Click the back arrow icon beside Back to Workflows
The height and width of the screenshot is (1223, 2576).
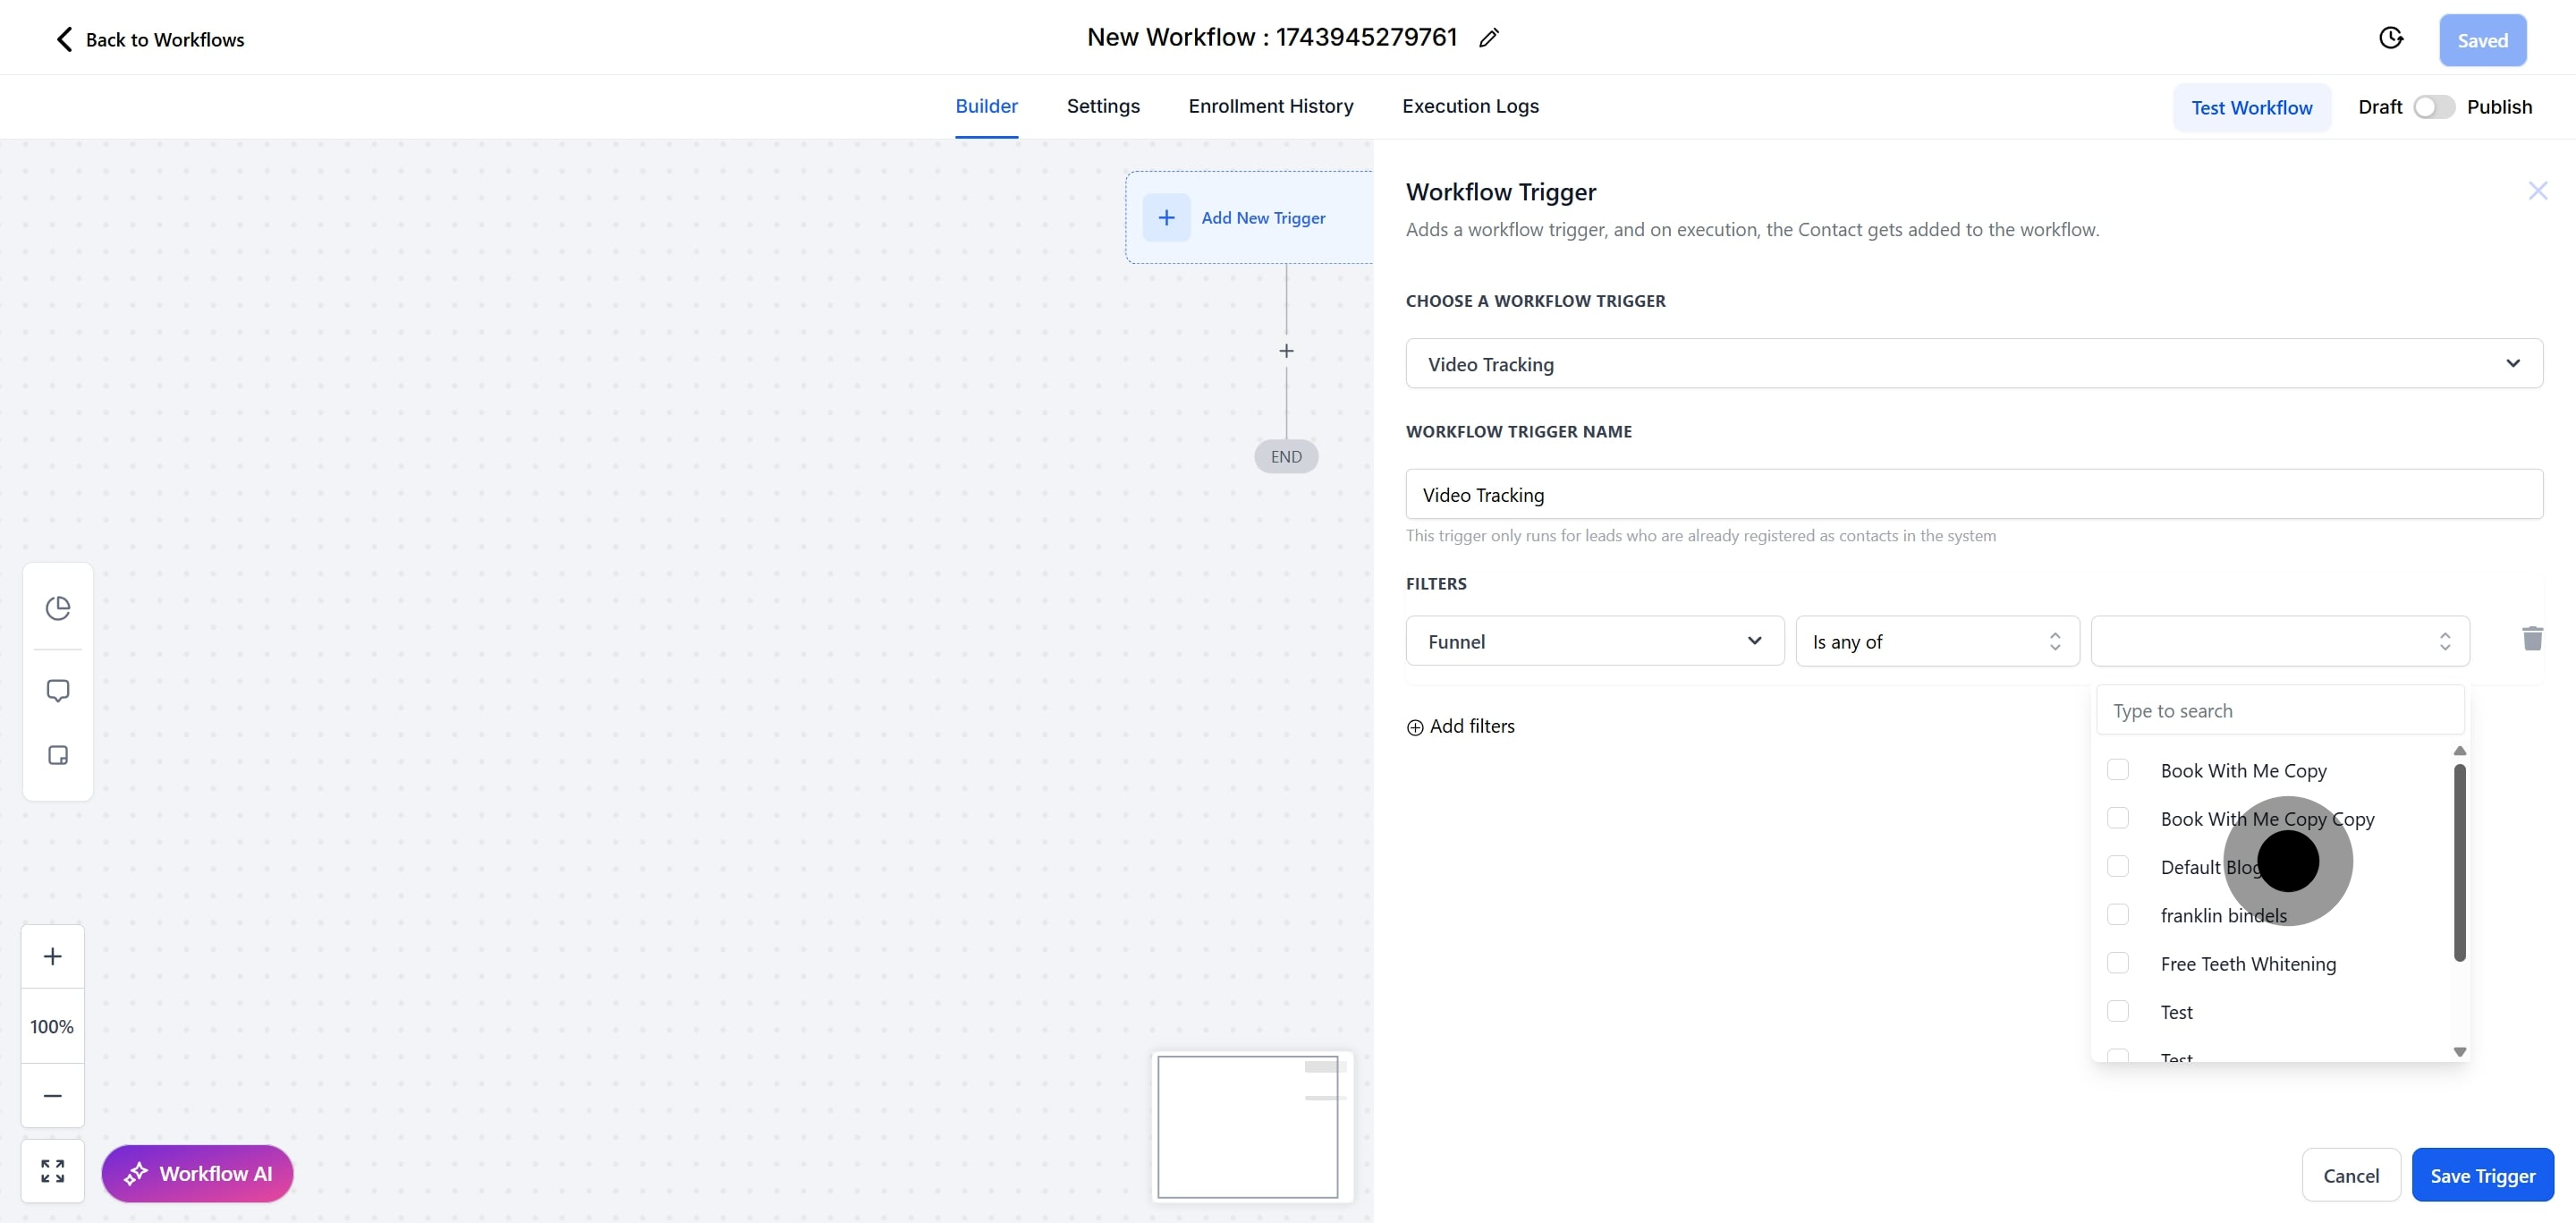64,39
